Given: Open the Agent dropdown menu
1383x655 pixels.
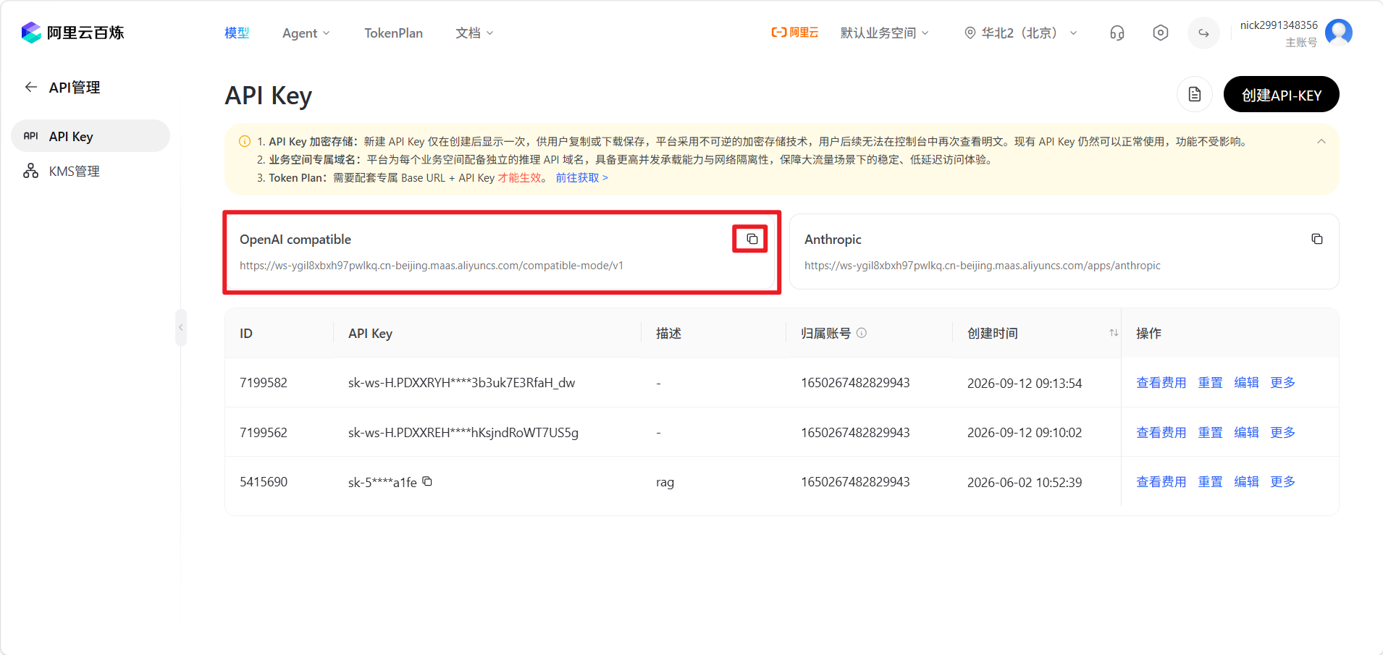Looking at the screenshot, I should click(306, 33).
